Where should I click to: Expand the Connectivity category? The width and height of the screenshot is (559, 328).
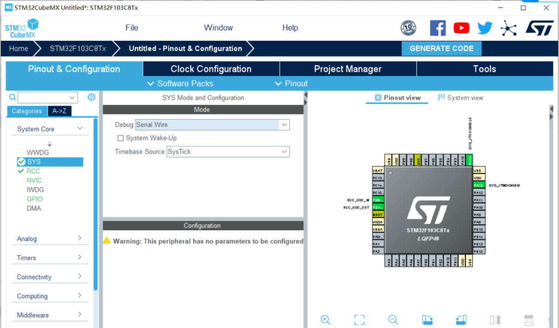tap(80, 276)
